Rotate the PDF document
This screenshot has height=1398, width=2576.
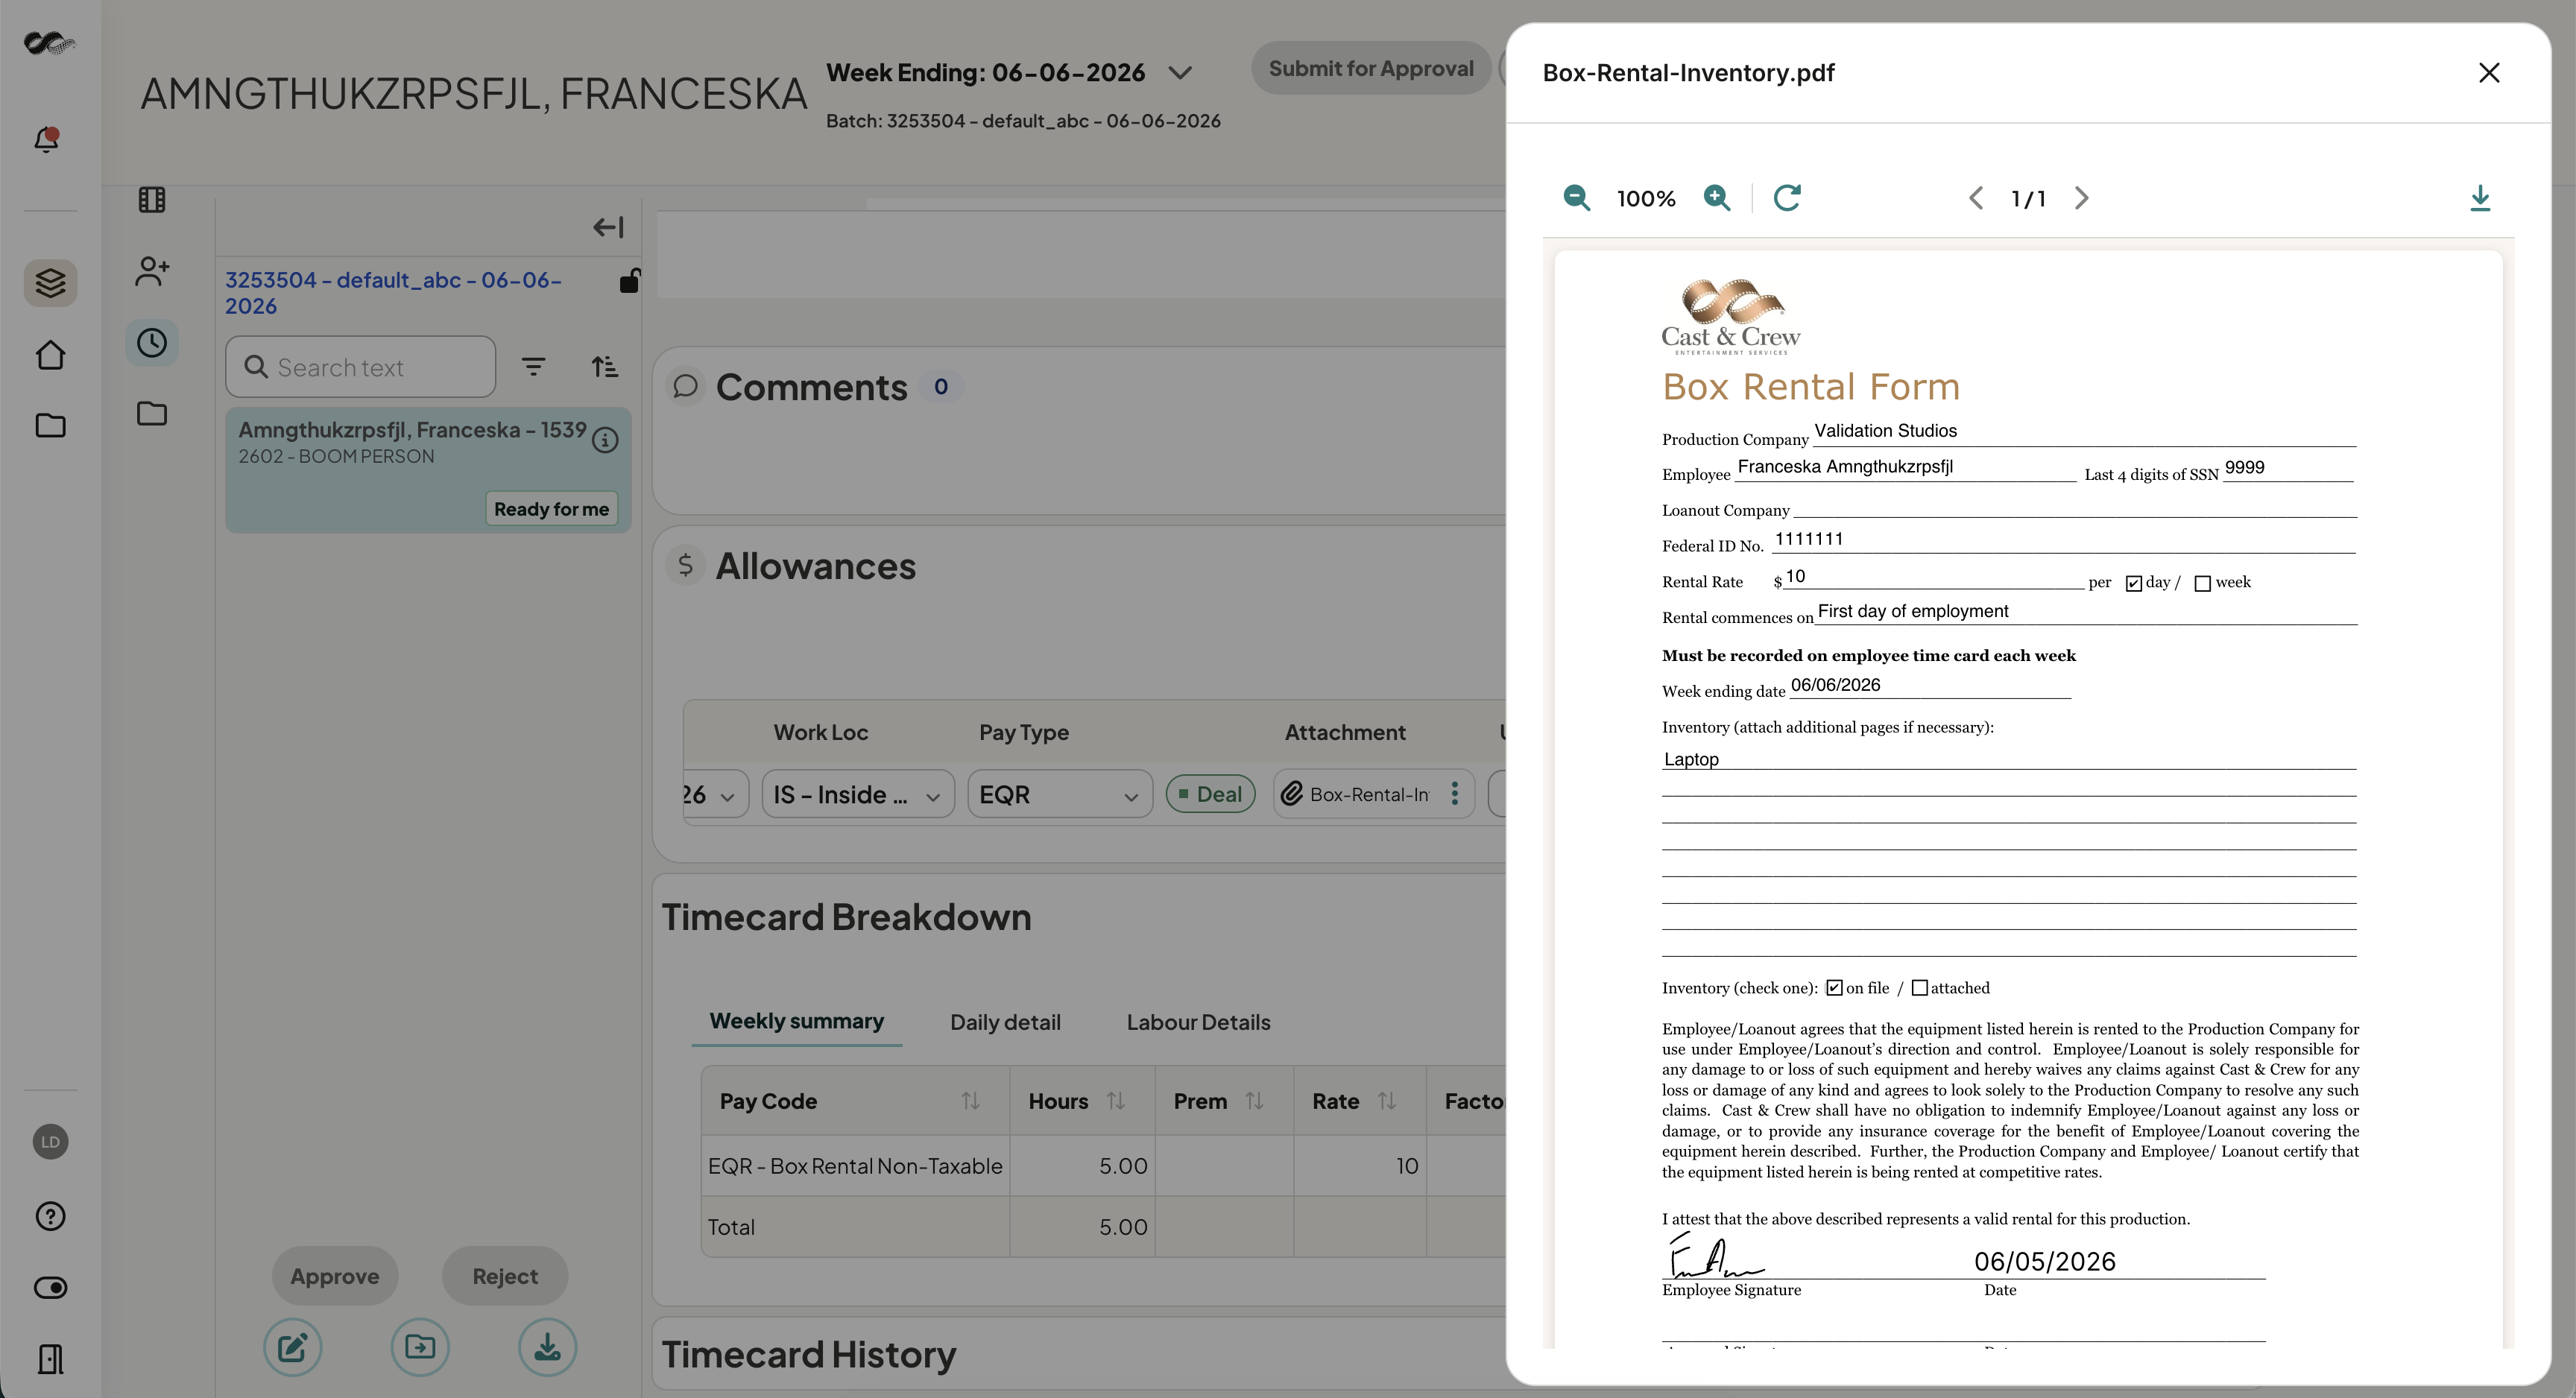coord(1787,198)
